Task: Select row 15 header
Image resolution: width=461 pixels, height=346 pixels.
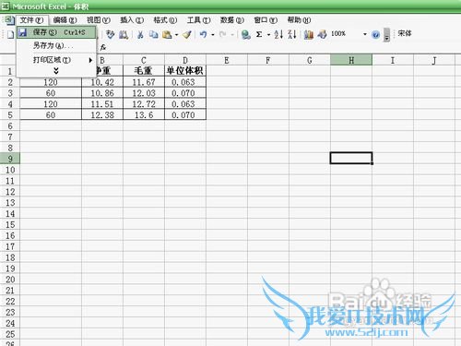Action: [x=10, y=224]
